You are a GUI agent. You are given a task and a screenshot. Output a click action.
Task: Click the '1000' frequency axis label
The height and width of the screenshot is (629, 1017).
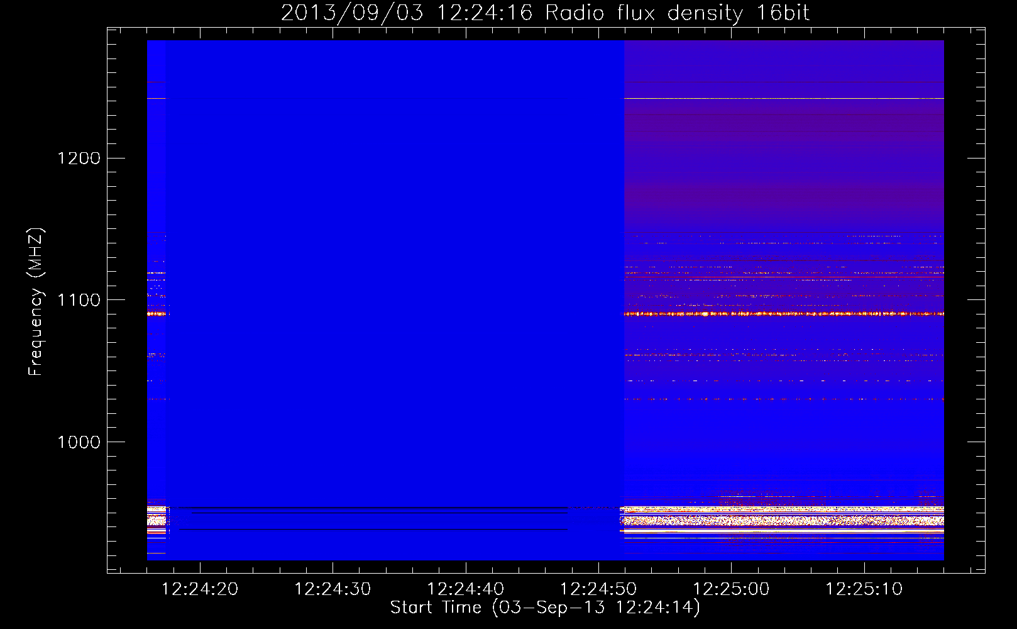[79, 442]
